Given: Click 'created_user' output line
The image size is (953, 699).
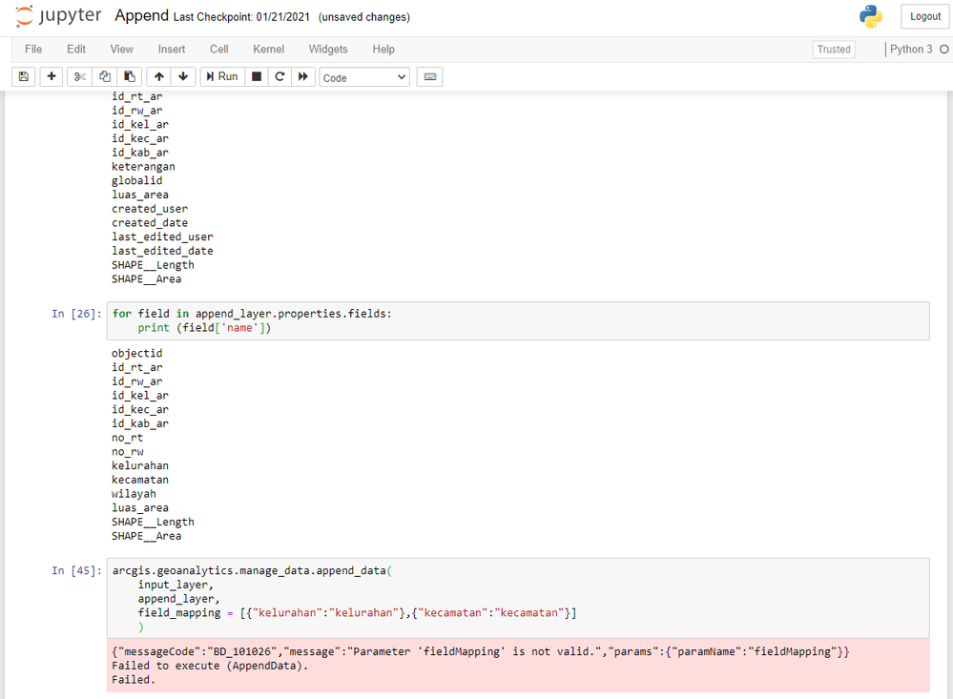Looking at the screenshot, I should tap(150, 209).
